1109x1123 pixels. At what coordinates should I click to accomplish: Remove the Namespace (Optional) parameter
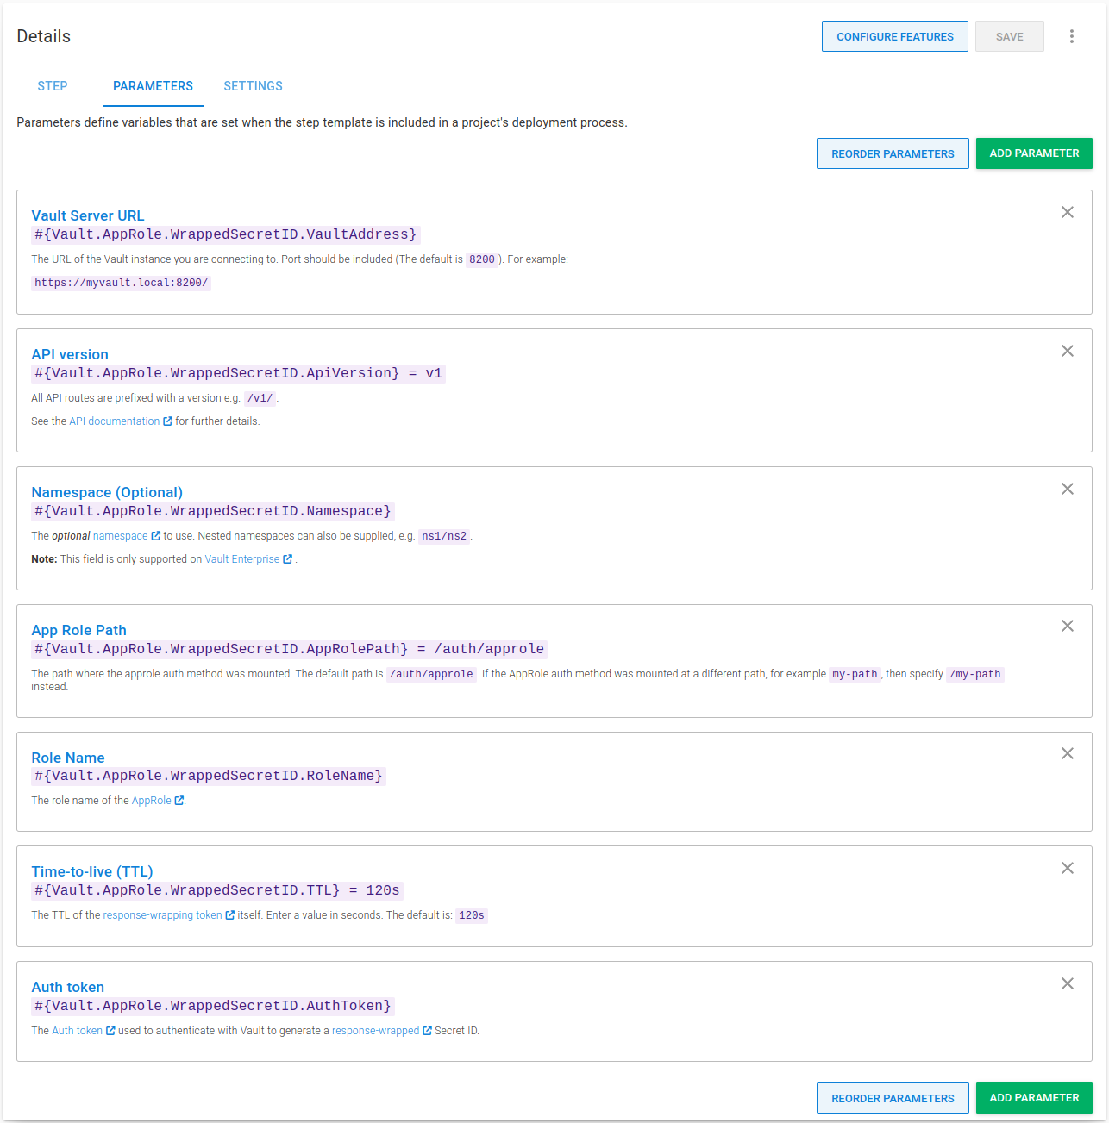pos(1067,490)
